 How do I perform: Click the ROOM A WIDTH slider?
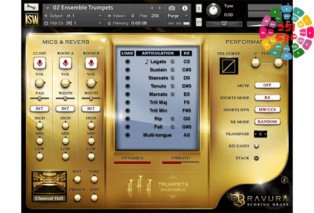pyautogui.click(x=65, y=99)
